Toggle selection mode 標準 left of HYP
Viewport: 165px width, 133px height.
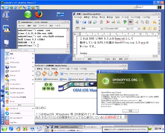click(x=121, y=59)
